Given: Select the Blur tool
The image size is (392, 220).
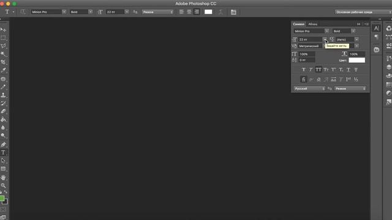Looking at the screenshot, I should 3,128.
